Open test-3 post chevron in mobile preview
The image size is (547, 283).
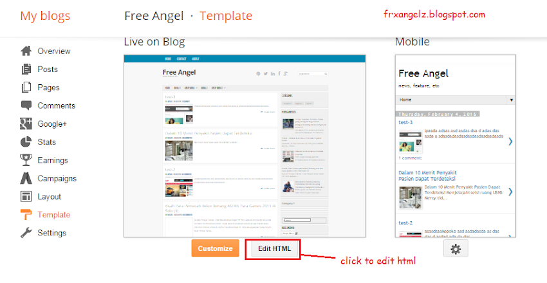point(510,141)
